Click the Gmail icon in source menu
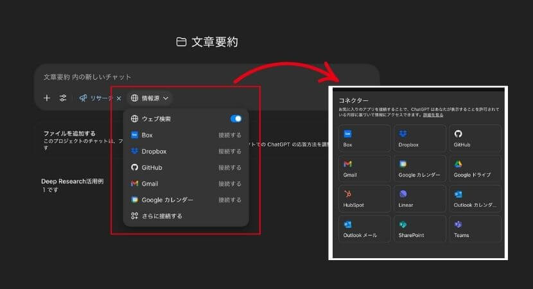Viewport: 533px width, 289px height. pyautogui.click(x=135, y=184)
